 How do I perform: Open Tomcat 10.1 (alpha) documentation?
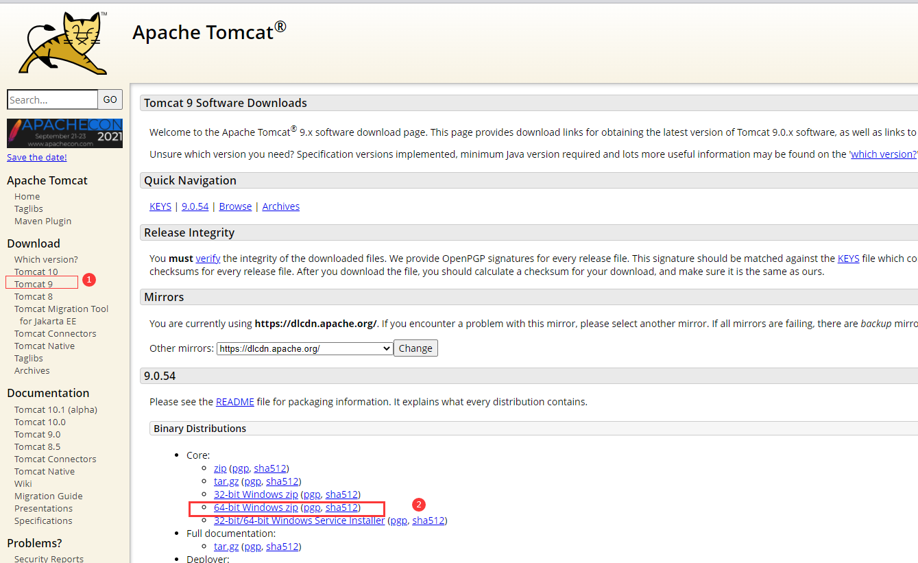point(56,409)
